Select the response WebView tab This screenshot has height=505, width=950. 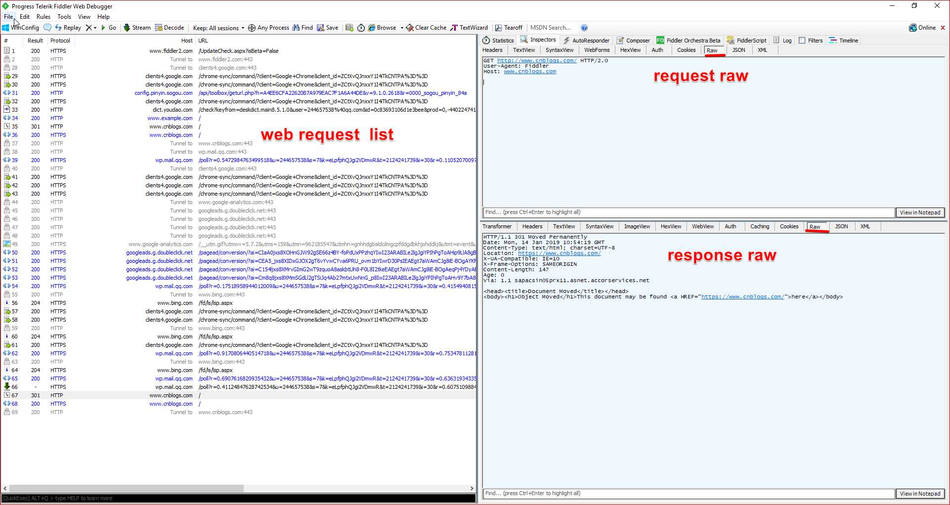(x=702, y=226)
